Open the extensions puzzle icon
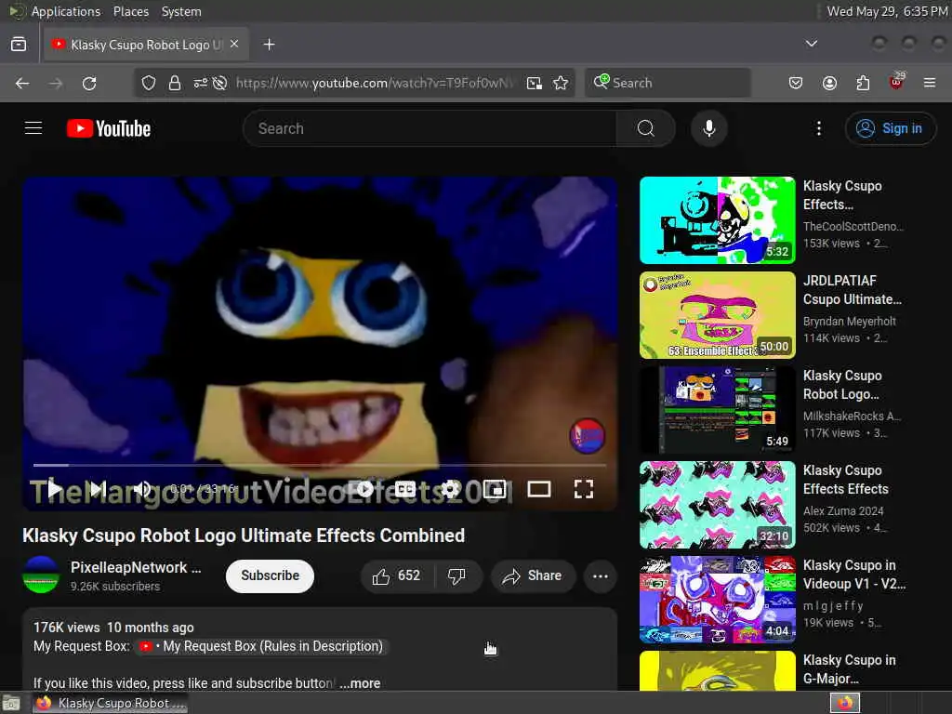This screenshot has height=714, width=952. (863, 83)
